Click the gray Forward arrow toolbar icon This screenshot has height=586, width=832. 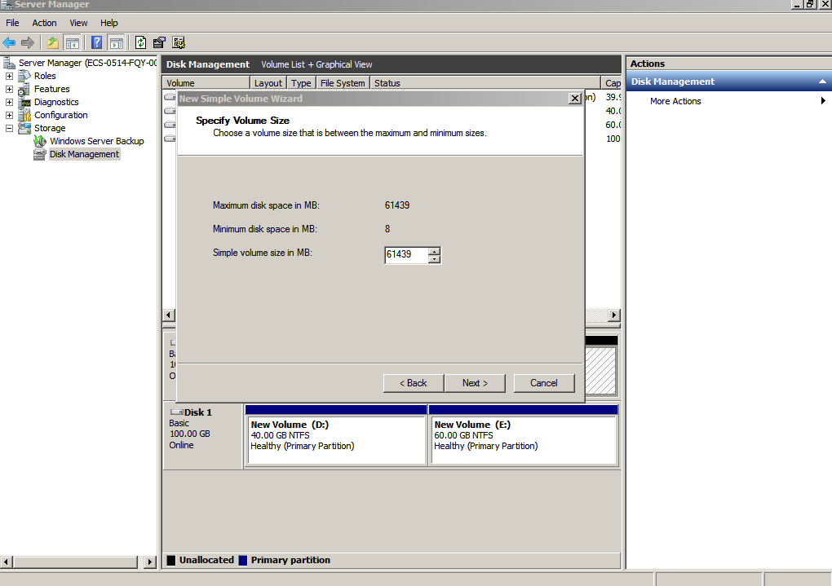point(28,43)
